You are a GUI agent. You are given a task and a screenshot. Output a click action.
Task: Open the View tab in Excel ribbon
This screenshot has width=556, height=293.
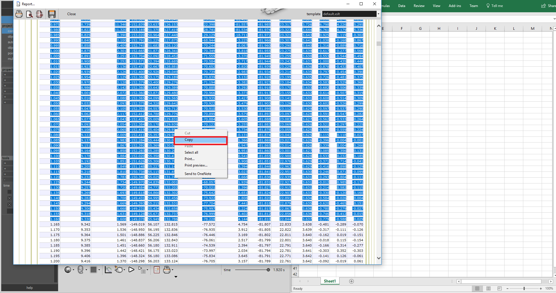point(437,6)
